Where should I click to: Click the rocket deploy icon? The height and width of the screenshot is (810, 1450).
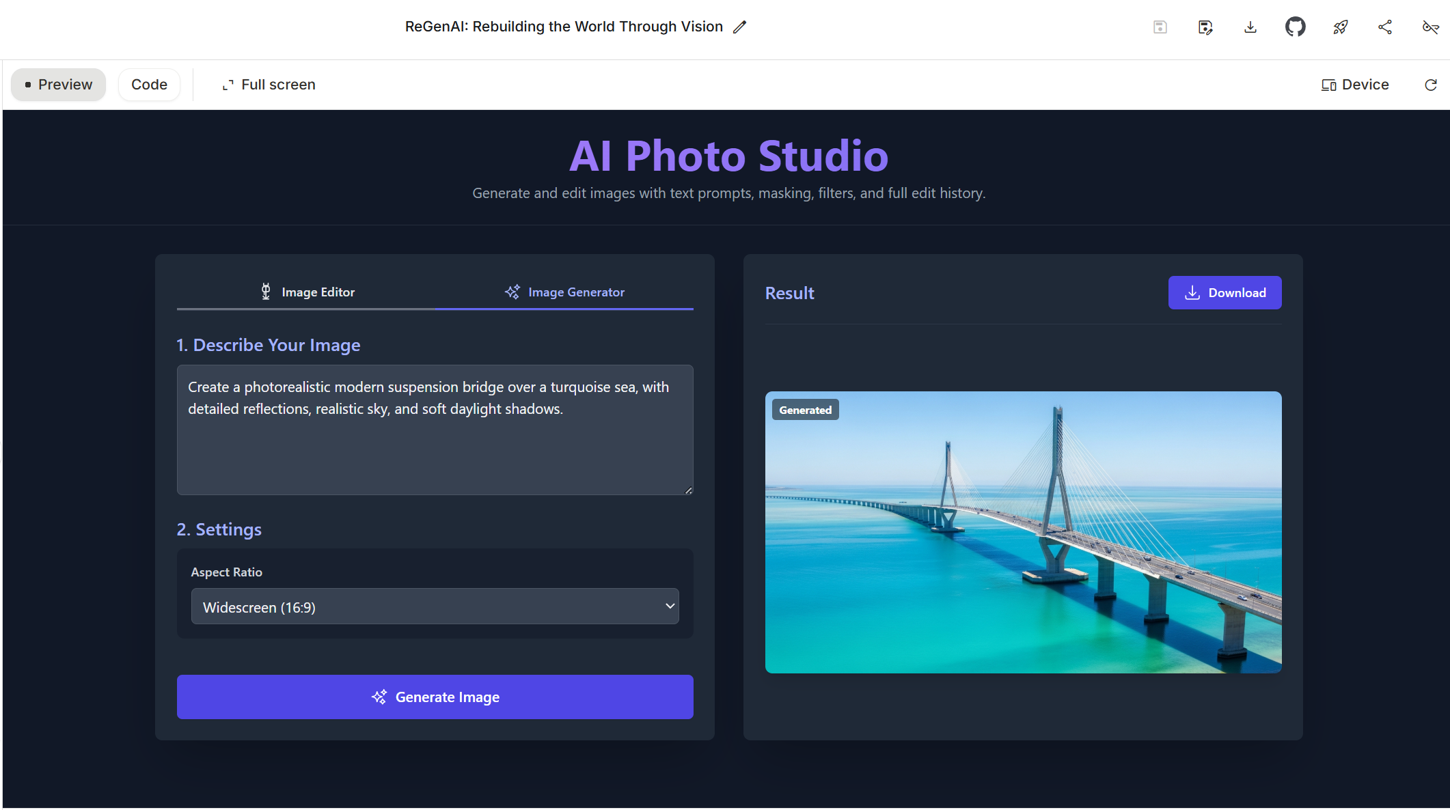(1340, 27)
